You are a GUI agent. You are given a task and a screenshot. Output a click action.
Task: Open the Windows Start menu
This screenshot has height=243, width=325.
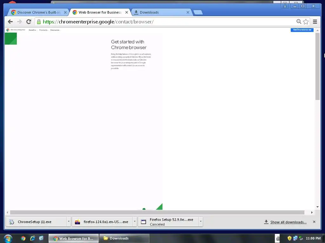point(8,239)
